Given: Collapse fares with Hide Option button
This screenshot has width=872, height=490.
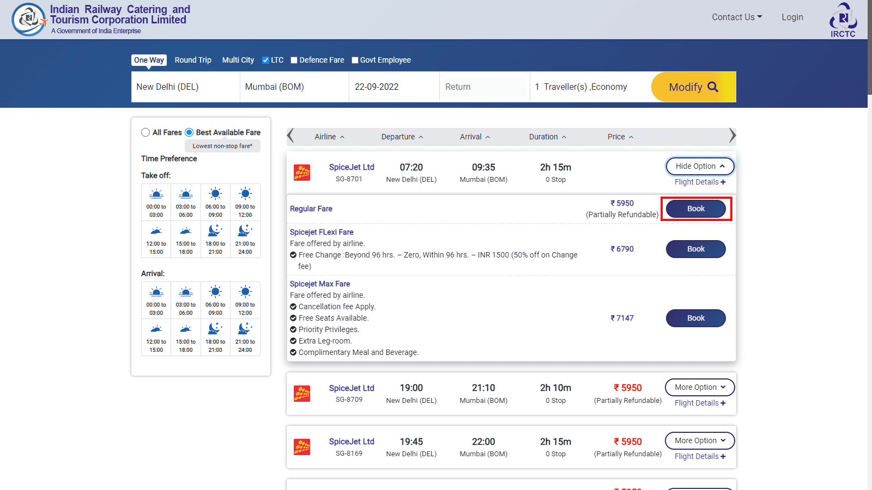Looking at the screenshot, I should point(700,166).
